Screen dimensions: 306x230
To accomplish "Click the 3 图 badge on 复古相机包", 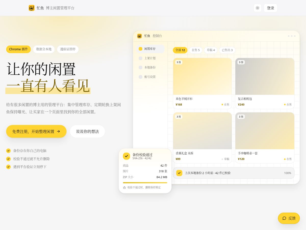I will pos(241,62).
